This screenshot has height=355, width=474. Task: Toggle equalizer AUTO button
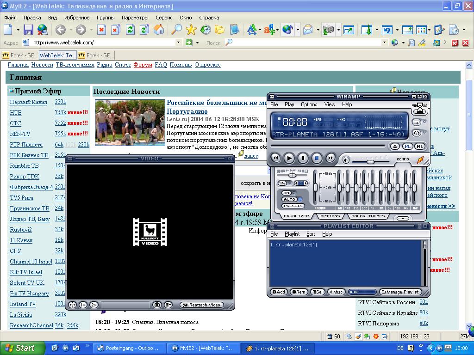(x=289, y=199)
